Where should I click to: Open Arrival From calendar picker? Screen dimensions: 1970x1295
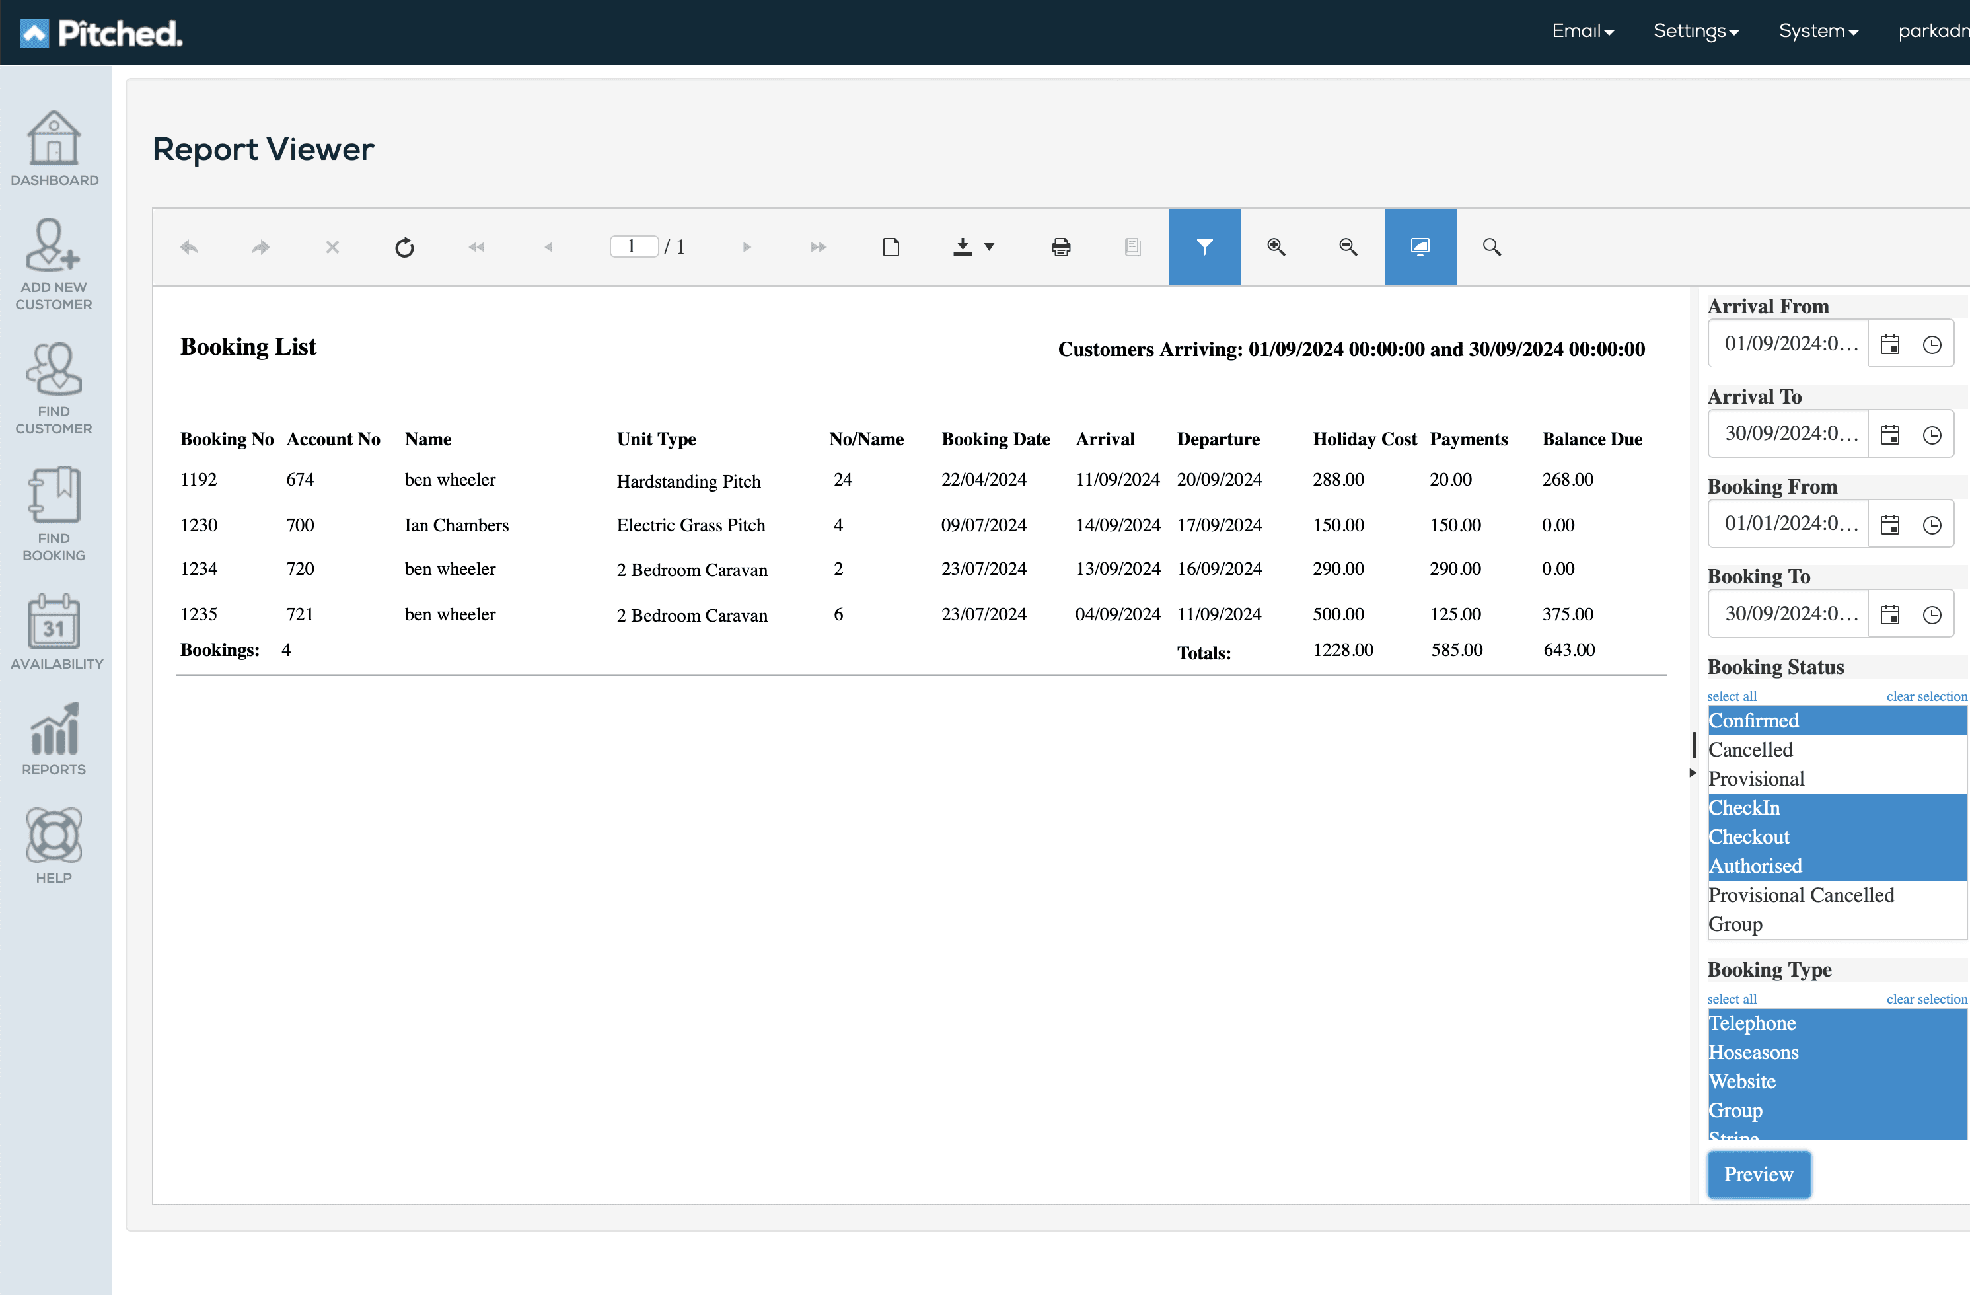[1889, 344]
